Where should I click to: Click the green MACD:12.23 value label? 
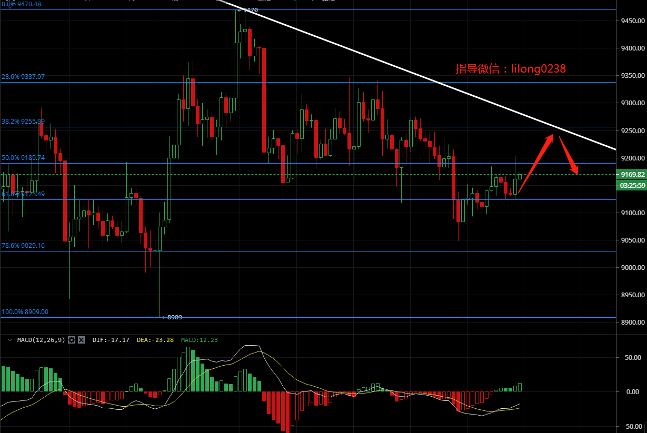click(199, 340)
